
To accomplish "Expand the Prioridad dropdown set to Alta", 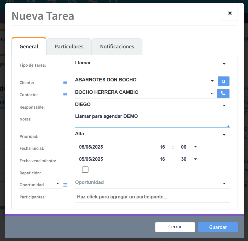I will pos(224,135).
